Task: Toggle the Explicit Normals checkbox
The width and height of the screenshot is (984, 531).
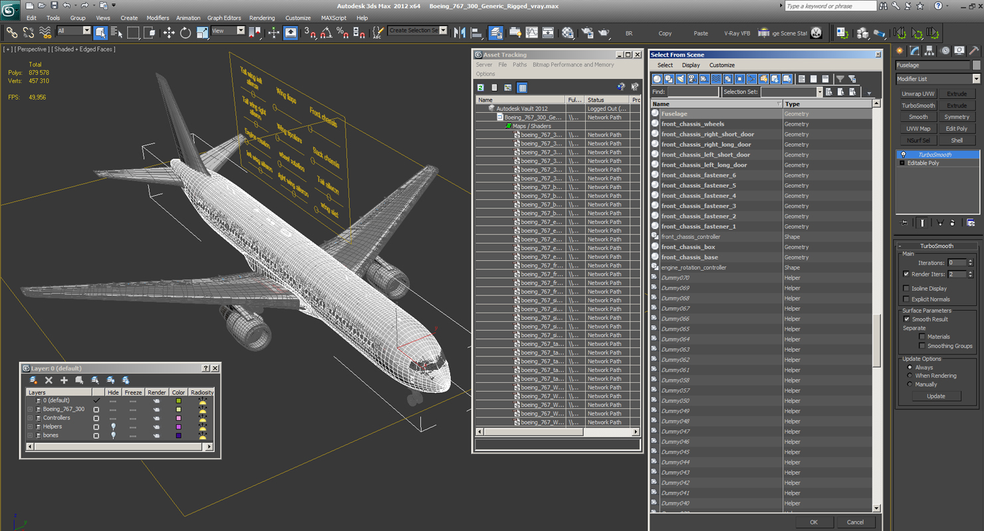Action: (906, 299)
